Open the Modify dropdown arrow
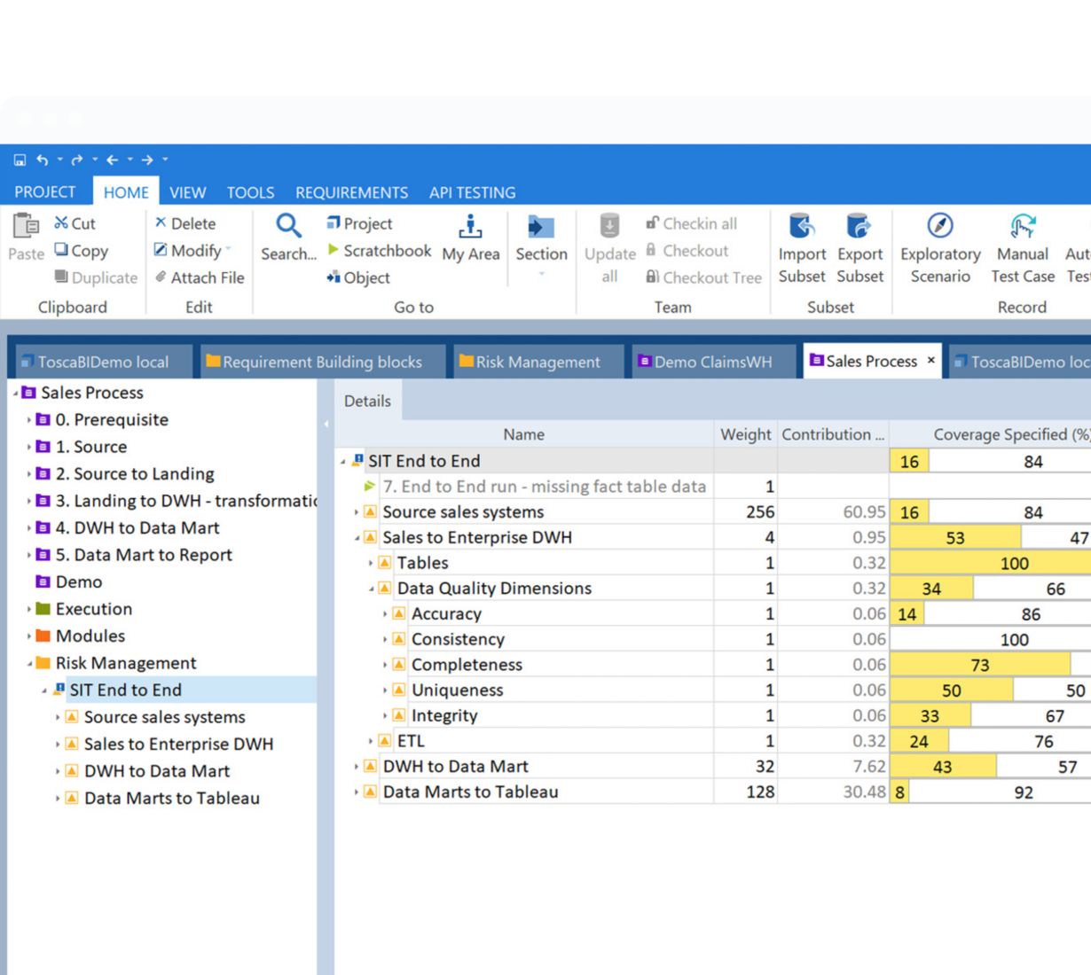Image resolution: width=1091 pixels, height=975 pixels. point(229,250)
